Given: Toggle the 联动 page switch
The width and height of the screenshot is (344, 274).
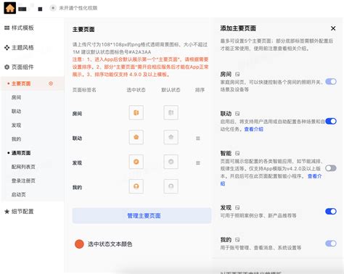Looking at the screenshot, I should tap(331, 121).
